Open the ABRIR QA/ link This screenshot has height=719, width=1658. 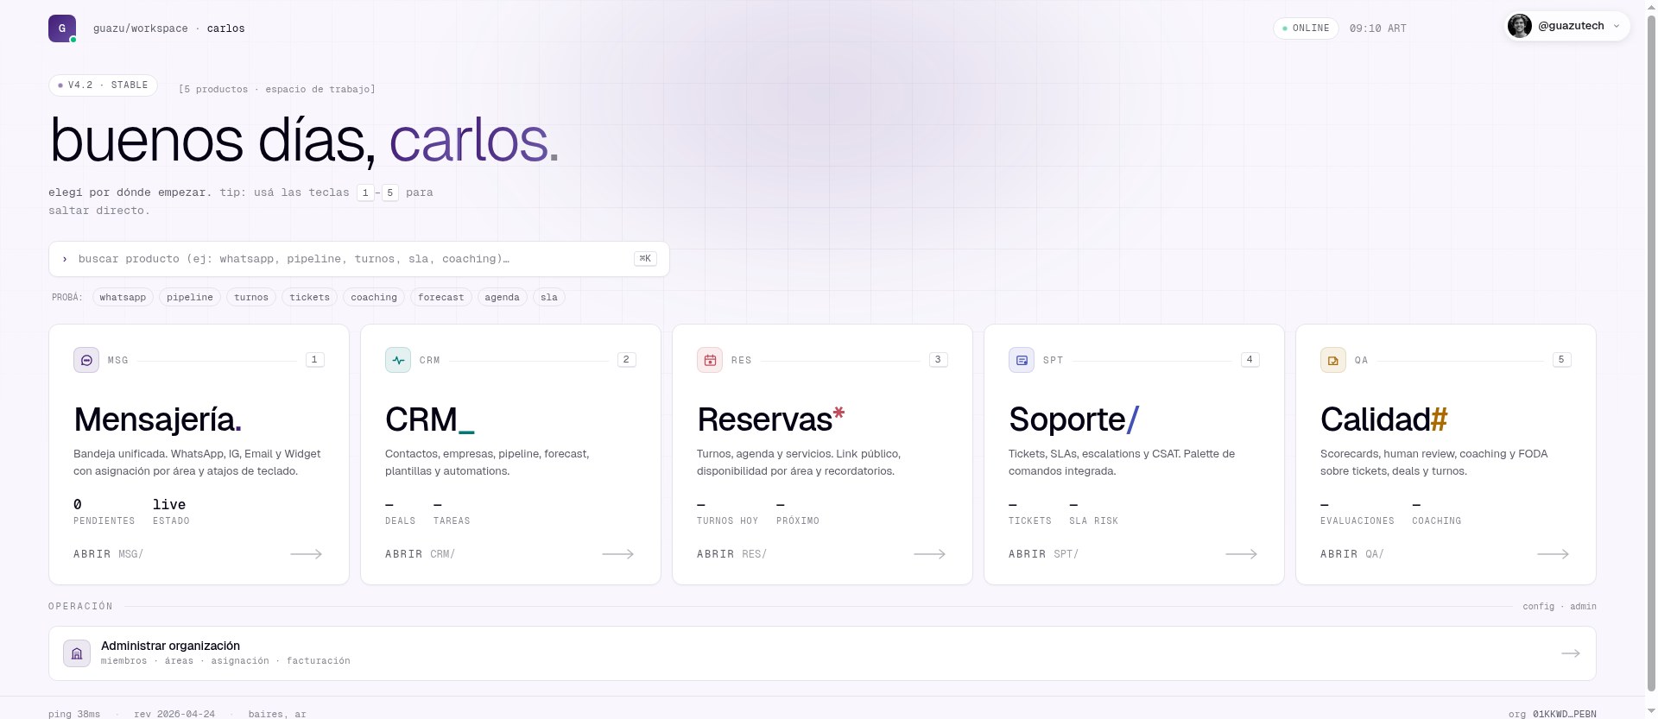click(1352, 554)
